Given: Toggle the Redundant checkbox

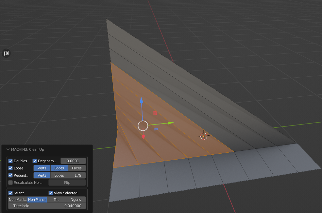Looking at the screenshot, I should point(10,175).
